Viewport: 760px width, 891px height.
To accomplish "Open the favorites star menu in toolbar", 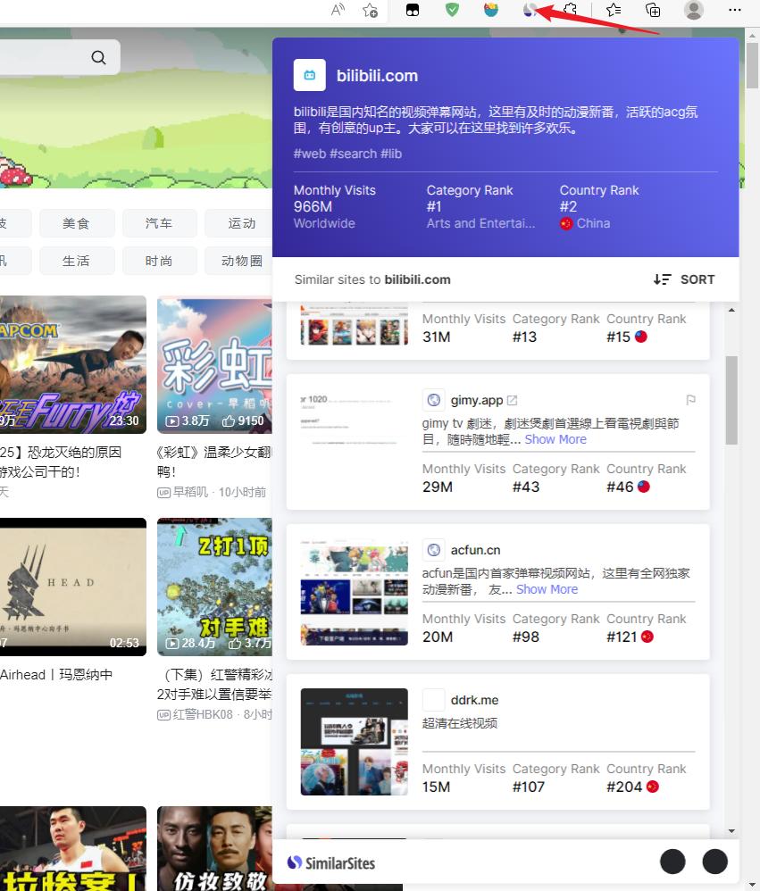I will (613, 11).
